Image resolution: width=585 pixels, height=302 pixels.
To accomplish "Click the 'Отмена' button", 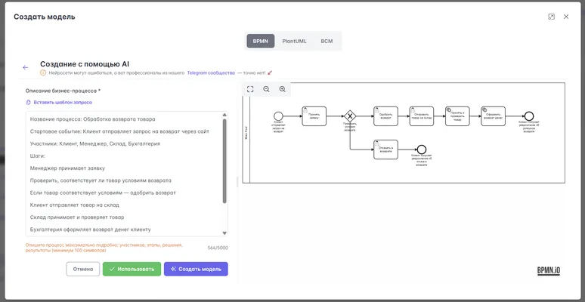I will pyautogui.click(x=83, y=269).
